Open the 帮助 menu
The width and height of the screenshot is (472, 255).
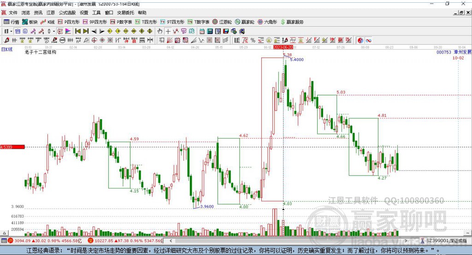(x=142, y=12)
